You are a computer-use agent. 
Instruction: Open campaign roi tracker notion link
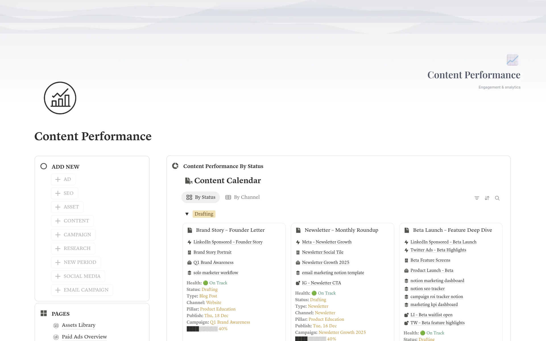click(x=437, y=297)
